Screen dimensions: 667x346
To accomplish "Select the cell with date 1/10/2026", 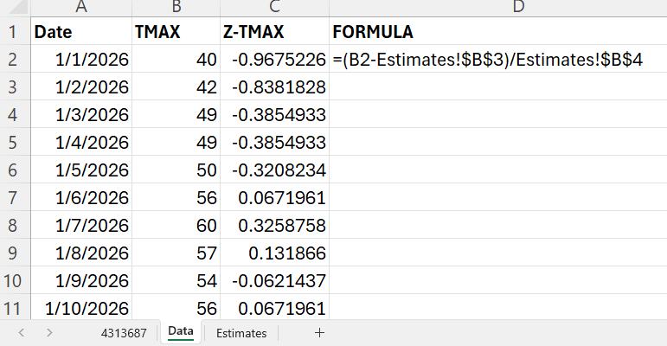I will click(81, 307).
